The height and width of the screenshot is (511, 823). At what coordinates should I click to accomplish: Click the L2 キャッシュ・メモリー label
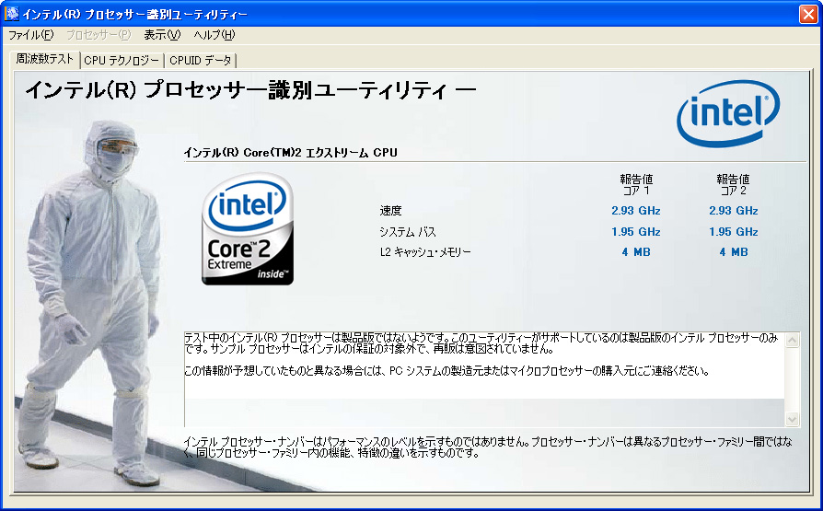(425, 252)
